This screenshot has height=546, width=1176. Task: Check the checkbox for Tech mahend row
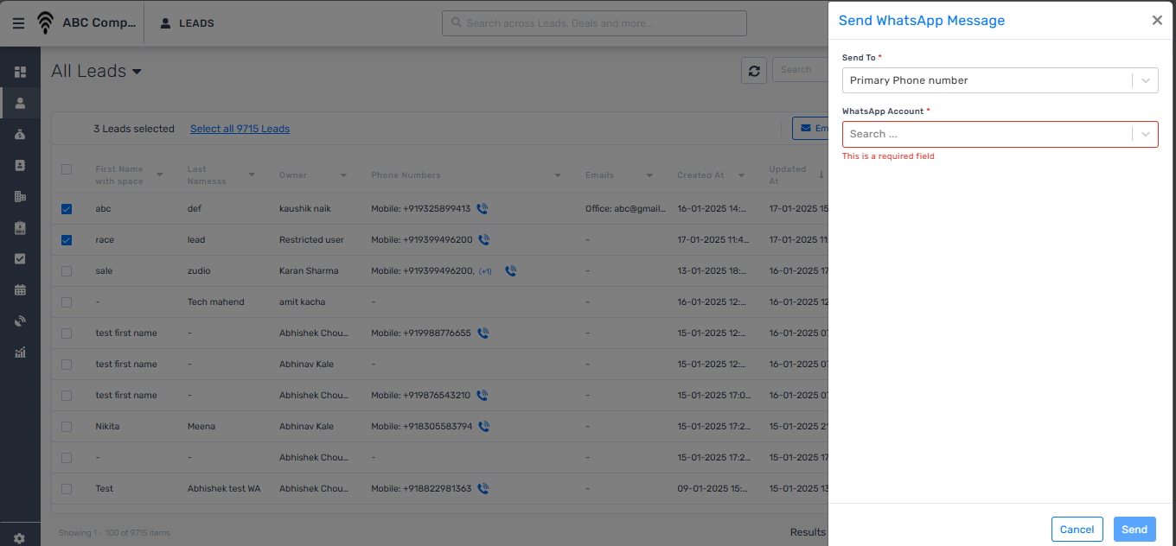(67, 302)
